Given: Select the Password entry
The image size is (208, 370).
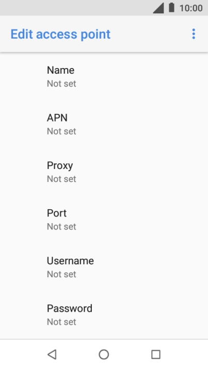Looking at the screenshot, I should click(104, 315).
